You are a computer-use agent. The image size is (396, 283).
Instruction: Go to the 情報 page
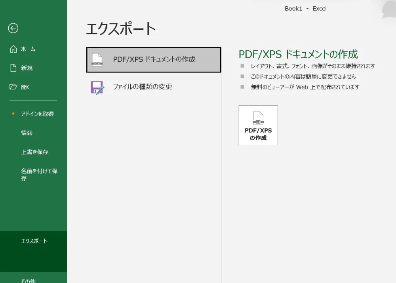click(x=33, y=133)
